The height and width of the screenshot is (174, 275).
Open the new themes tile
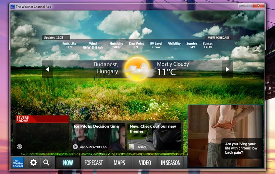[x=154, y=136]
